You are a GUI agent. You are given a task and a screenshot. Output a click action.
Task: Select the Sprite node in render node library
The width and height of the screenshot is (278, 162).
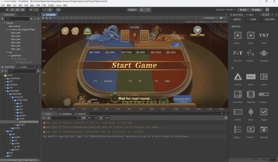(251, 35)
